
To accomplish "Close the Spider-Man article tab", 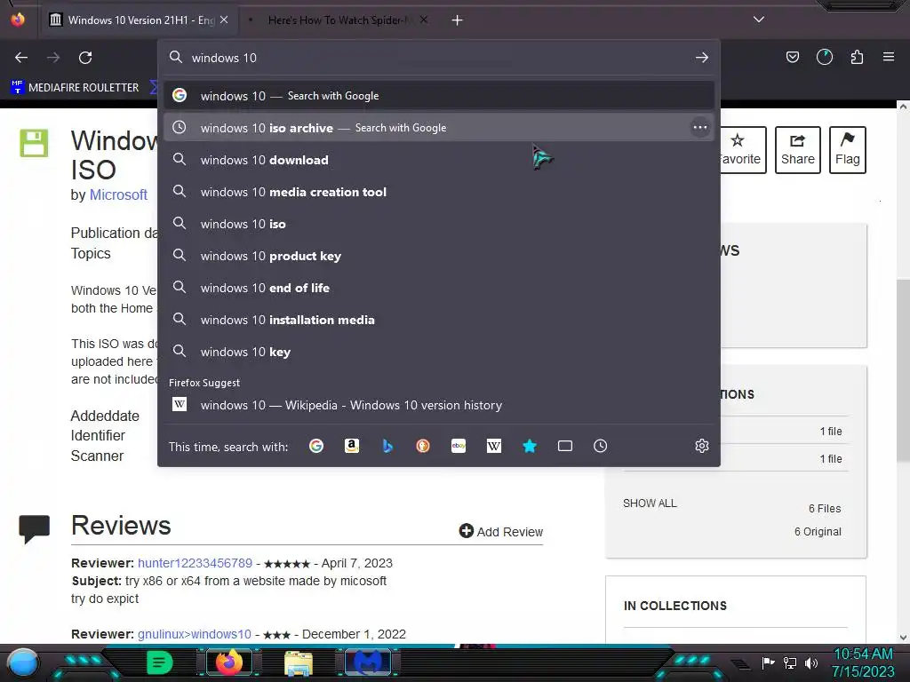I will [x=424, y=20].
